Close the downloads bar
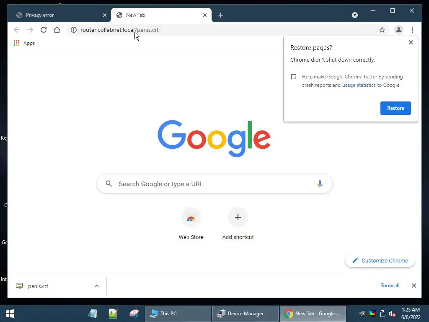 click(x=413, y=286)
